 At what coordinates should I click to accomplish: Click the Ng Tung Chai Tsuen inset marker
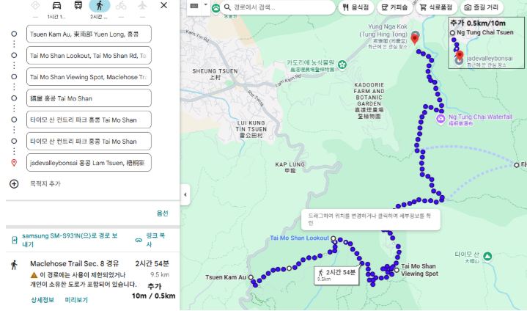(452, 32)
